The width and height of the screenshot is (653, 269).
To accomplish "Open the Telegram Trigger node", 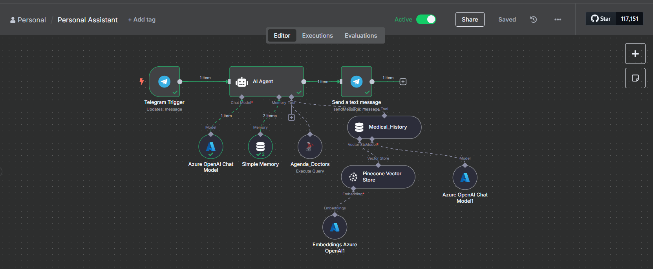I will click(x=164, y=82).
